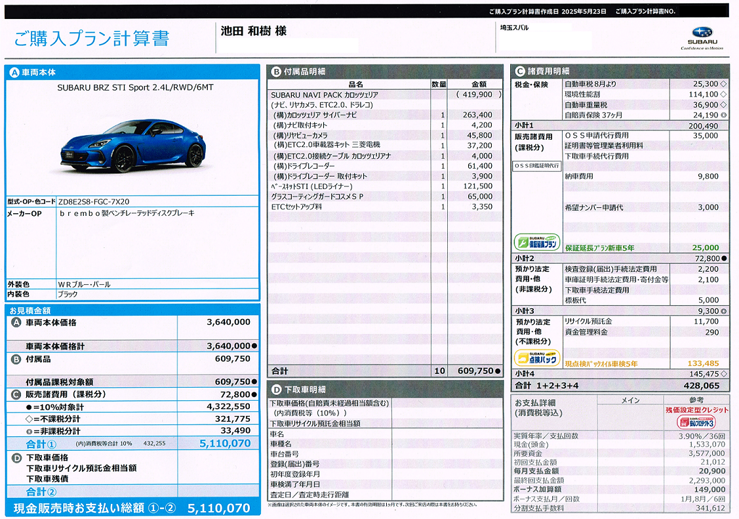Viewport: 739px width, 519px height.
Task: Click exterior color WRブルー・パール
Action: click(x=84, y=284)
